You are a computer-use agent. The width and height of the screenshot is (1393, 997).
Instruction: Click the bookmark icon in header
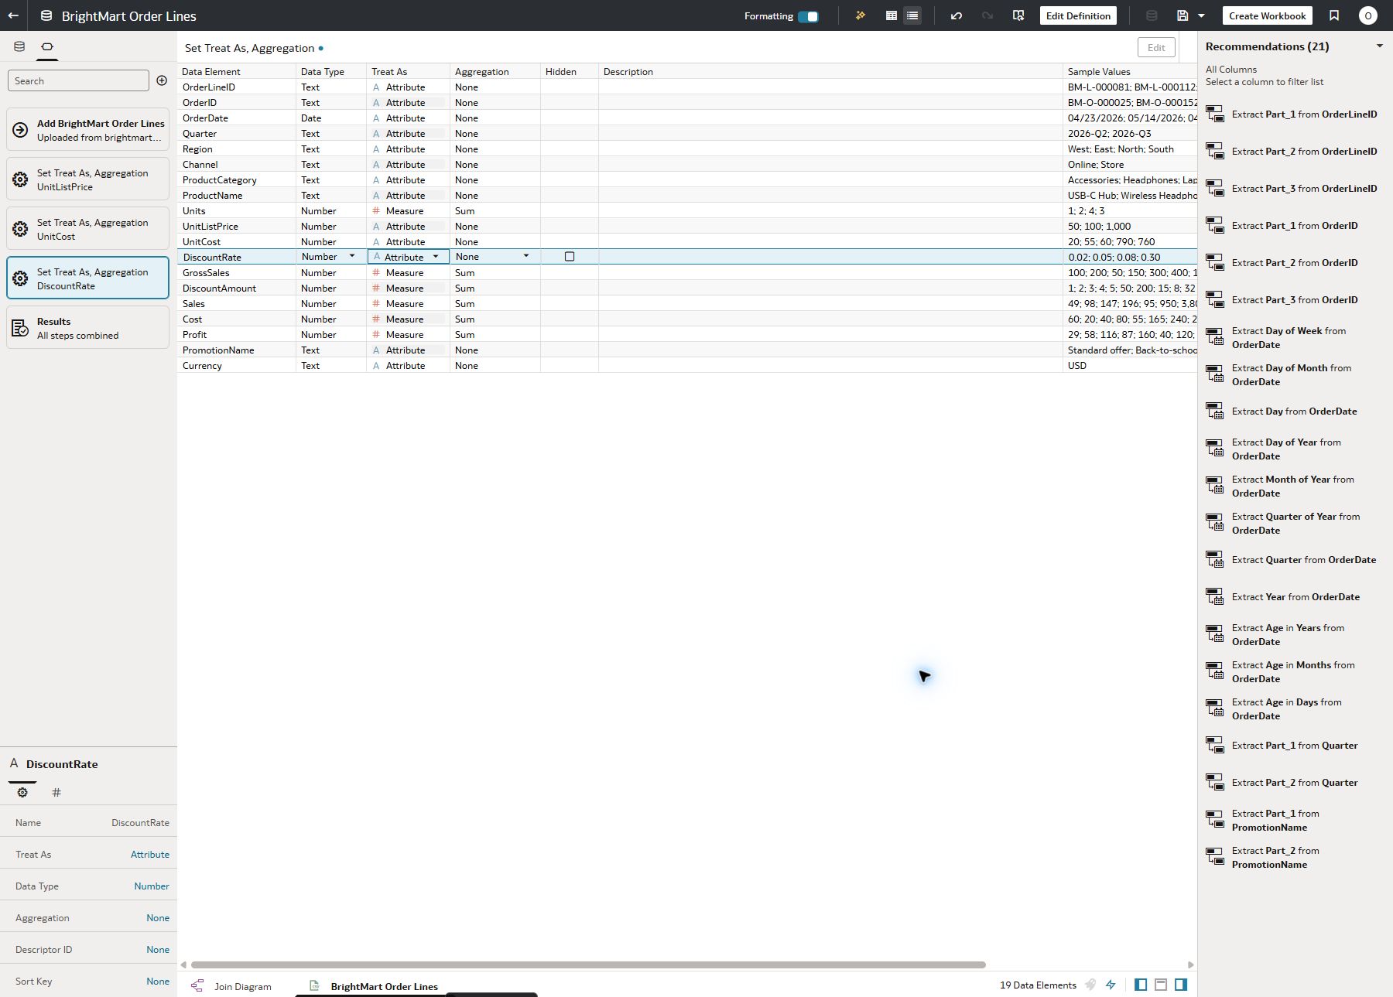tap(1334, 15)
